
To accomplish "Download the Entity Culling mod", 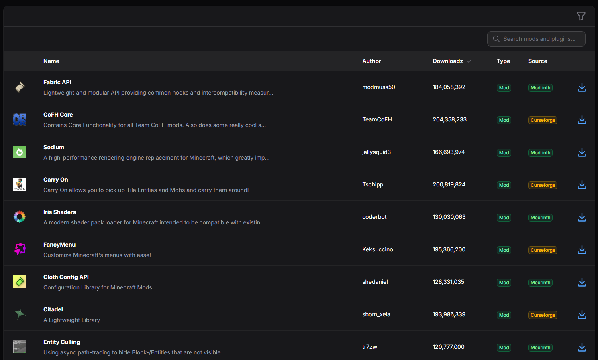I will 582,347.
